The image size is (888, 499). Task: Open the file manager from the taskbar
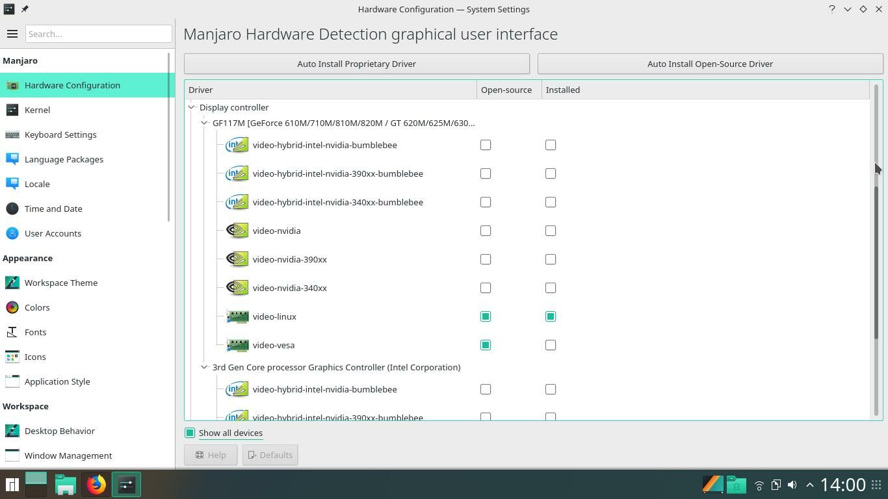pos(66,485)
